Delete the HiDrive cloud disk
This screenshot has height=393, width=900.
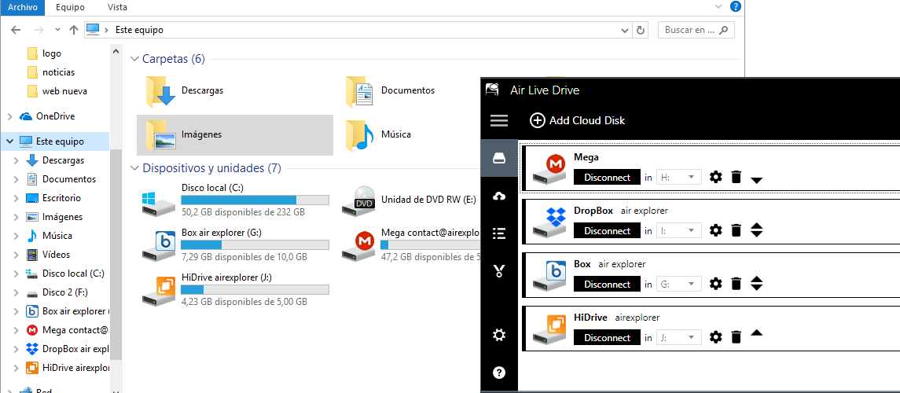tap(737, 337)
